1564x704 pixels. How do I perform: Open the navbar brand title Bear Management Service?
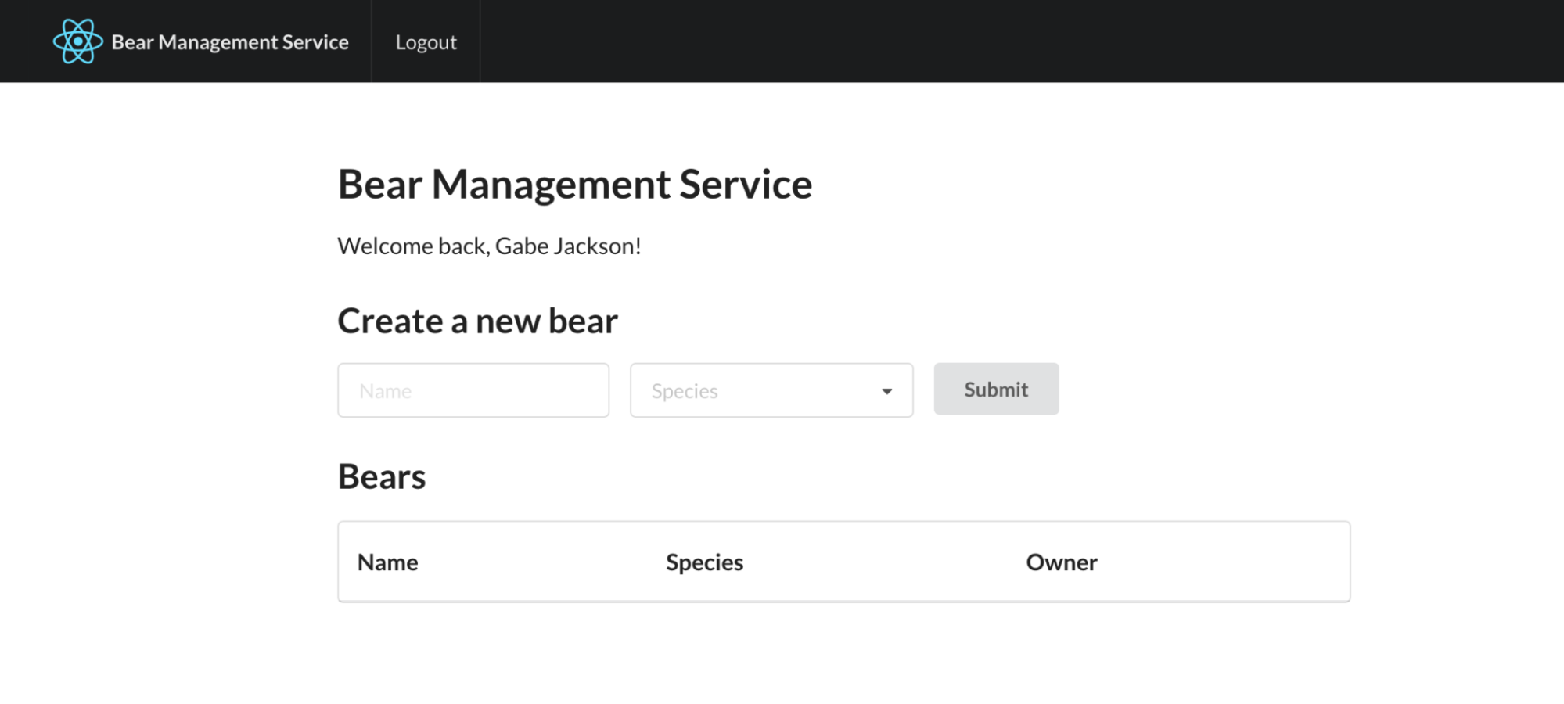(x=230, y=42)
